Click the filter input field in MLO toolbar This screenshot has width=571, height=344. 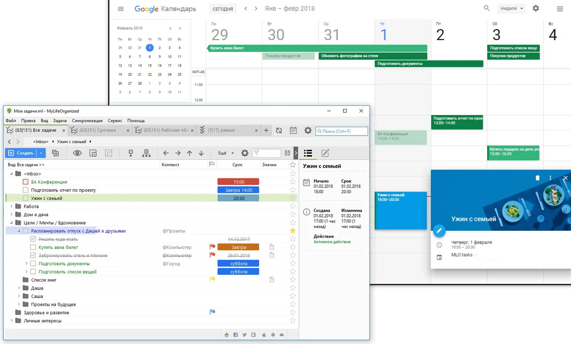coord(266,153)
